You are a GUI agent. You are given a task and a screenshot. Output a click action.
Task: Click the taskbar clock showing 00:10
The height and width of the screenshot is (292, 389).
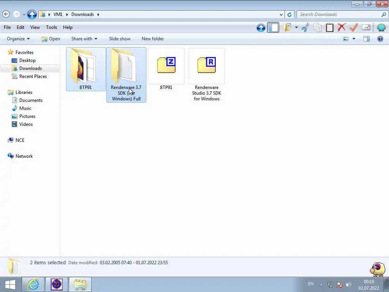[368, 285]
